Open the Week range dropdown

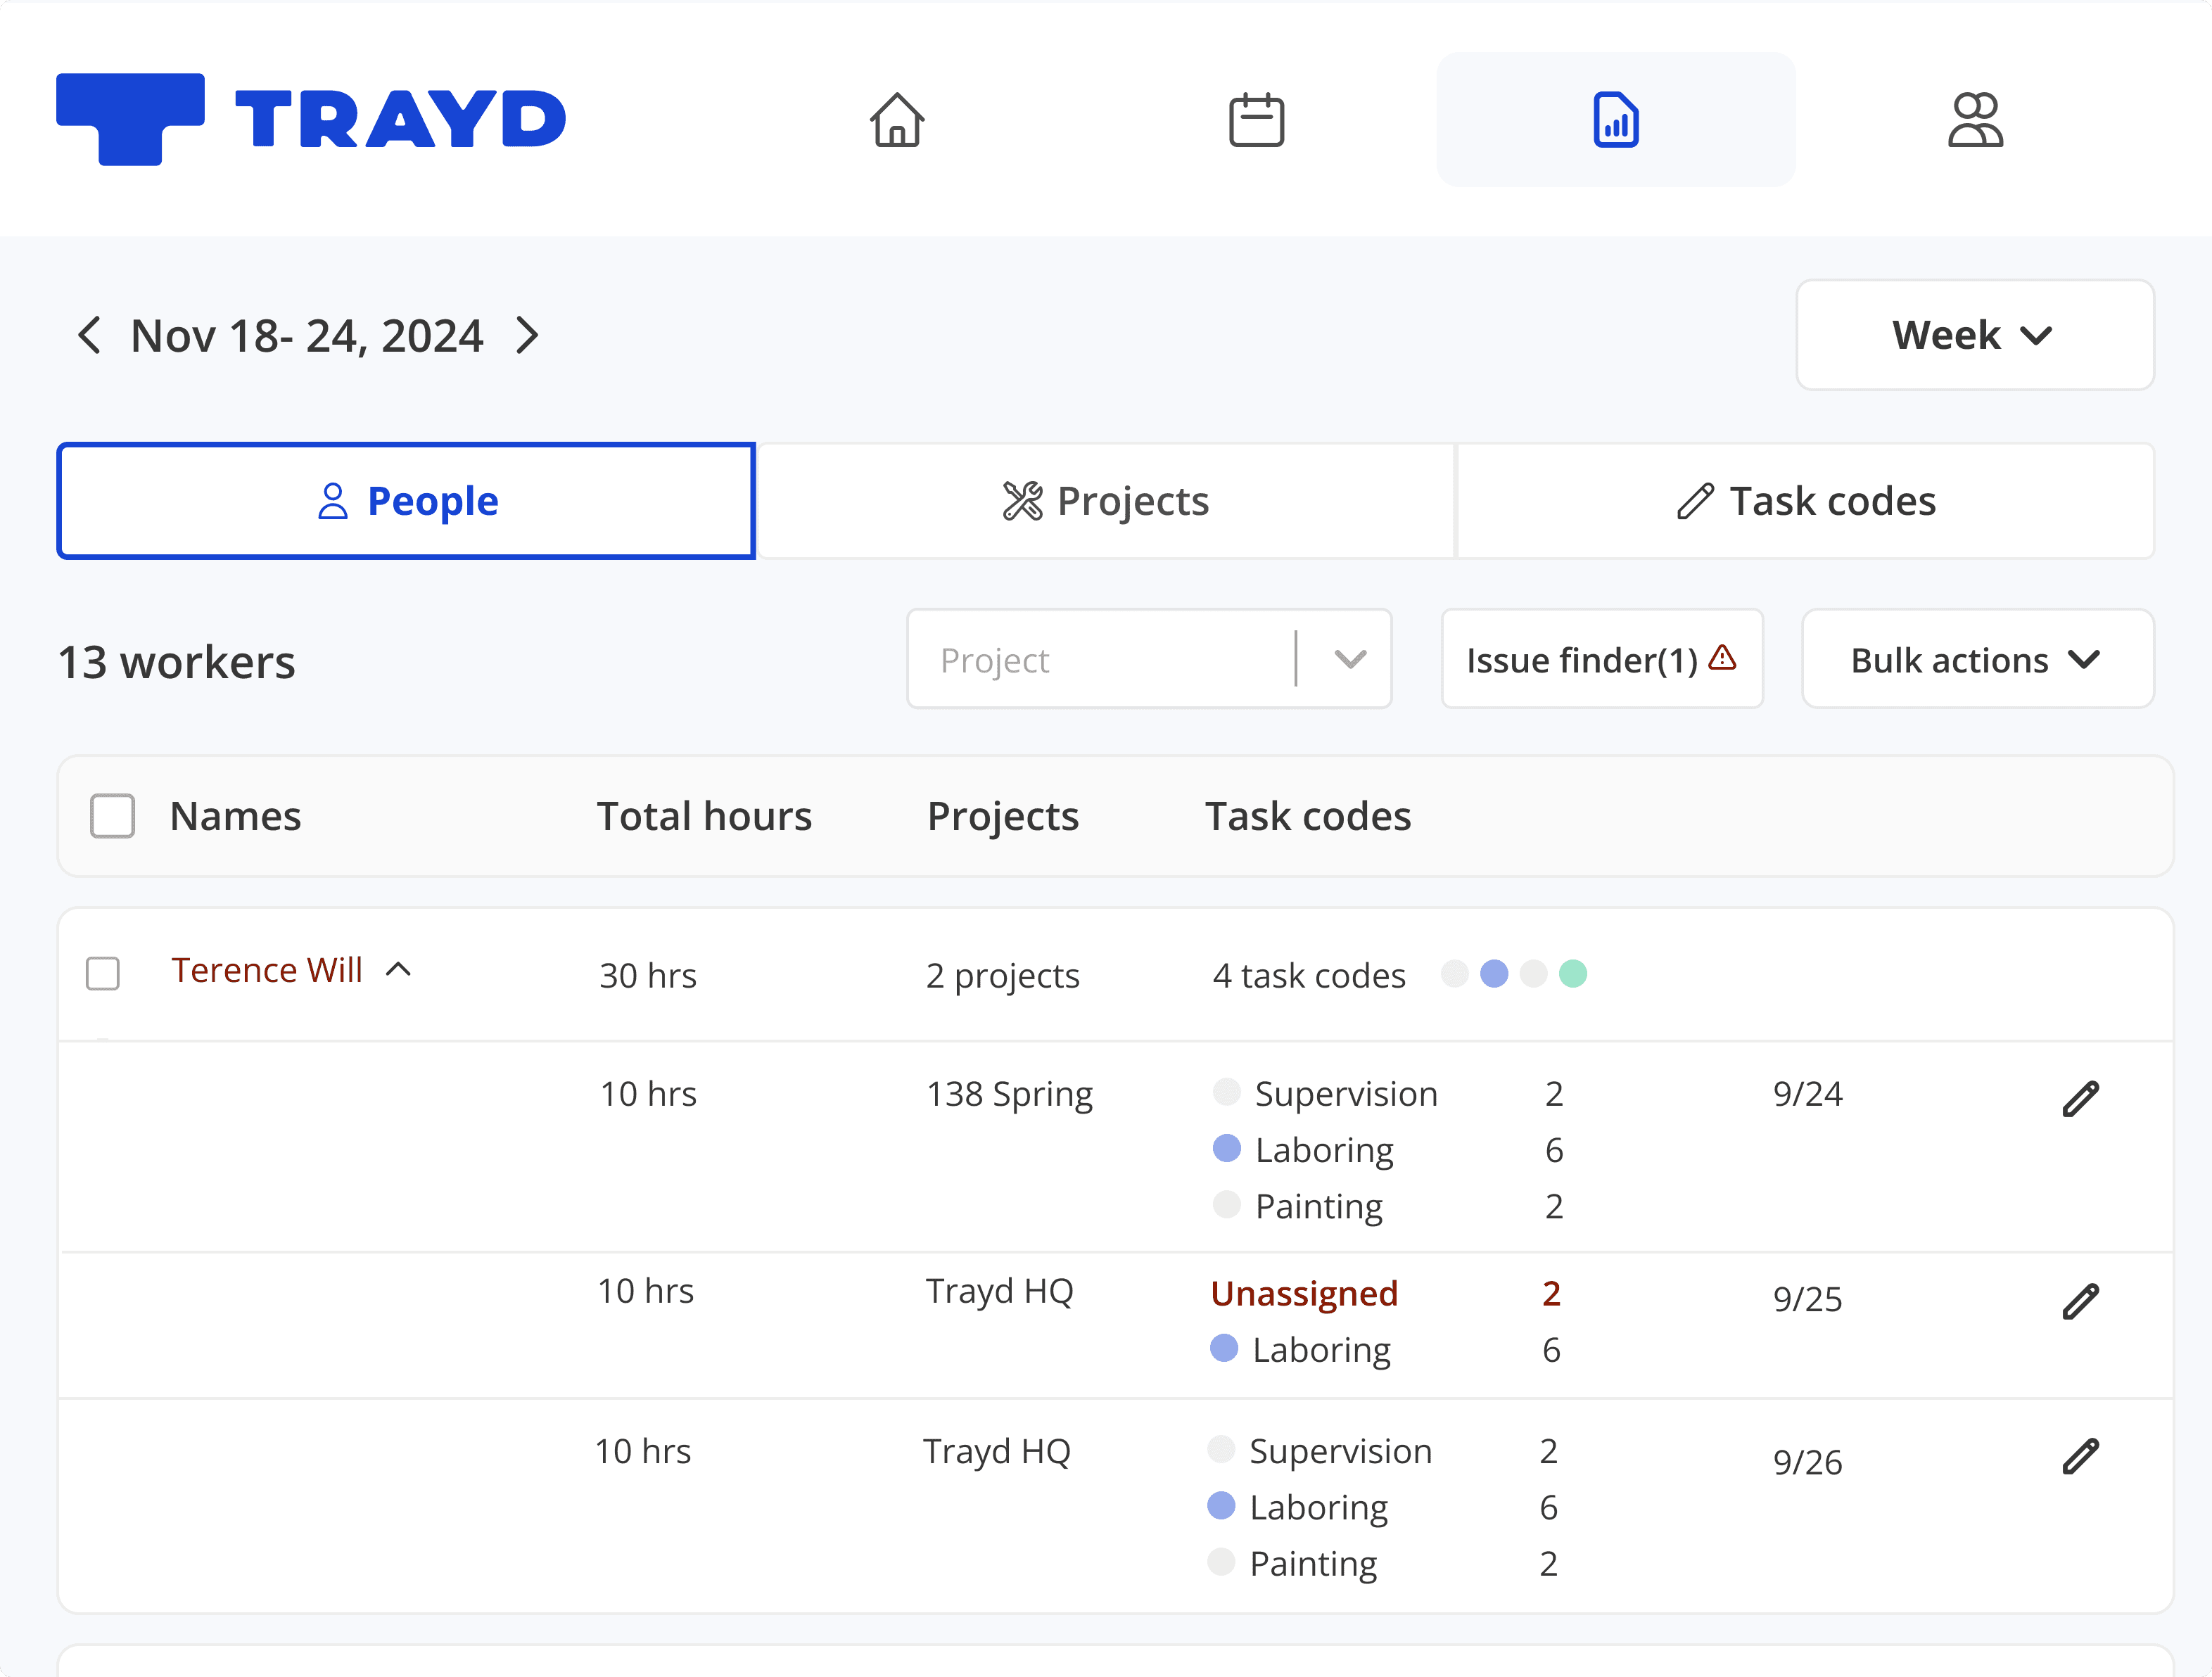click(x=1974, y=335)
